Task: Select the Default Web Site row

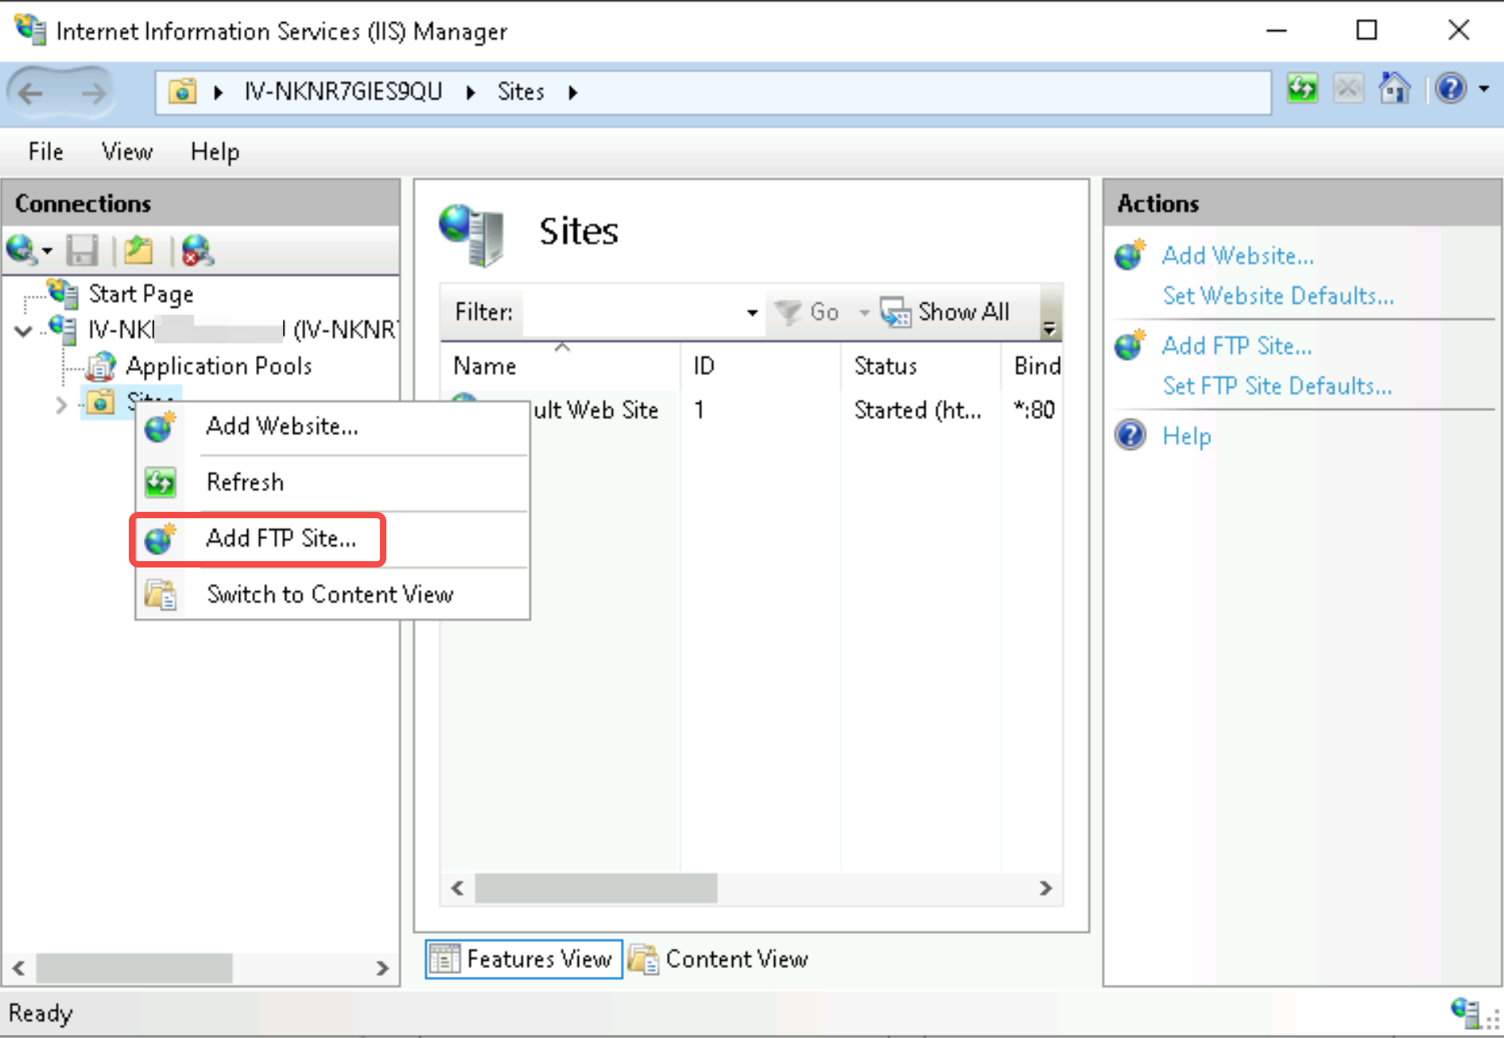Action: (x=750, y=410)
